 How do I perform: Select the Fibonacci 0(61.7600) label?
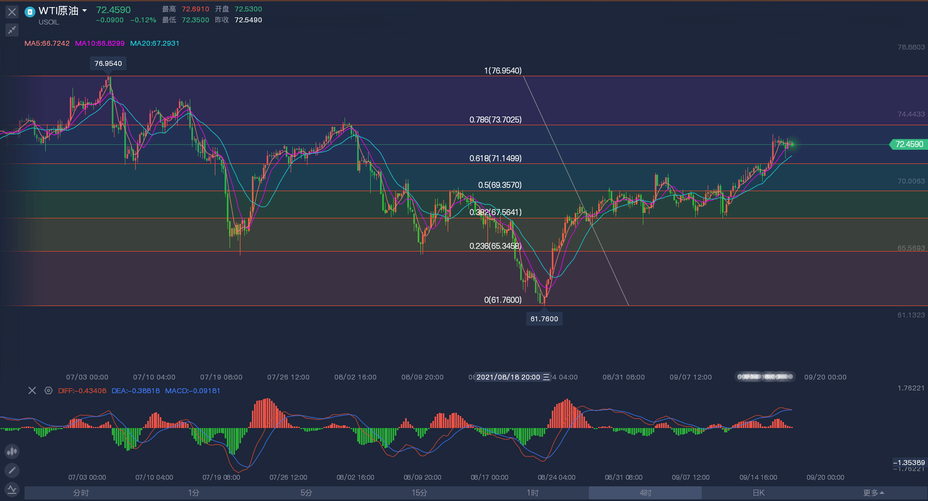click(x=503, y=300)
